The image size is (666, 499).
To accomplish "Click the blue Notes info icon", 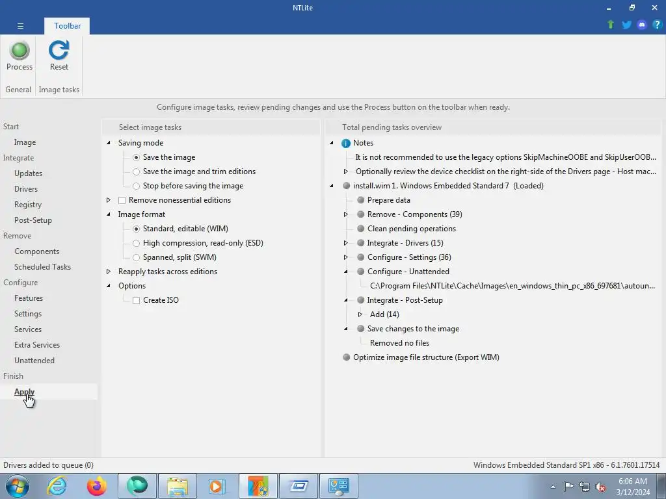I will (346, 143).
